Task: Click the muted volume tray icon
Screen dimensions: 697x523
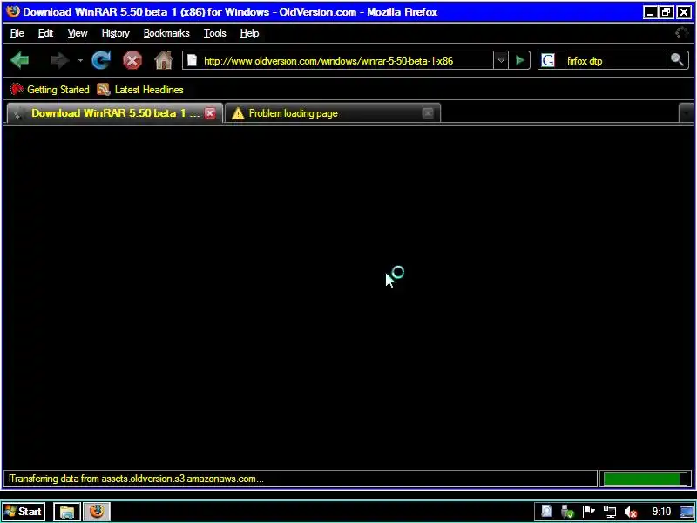Action: (x=630, y=512)
